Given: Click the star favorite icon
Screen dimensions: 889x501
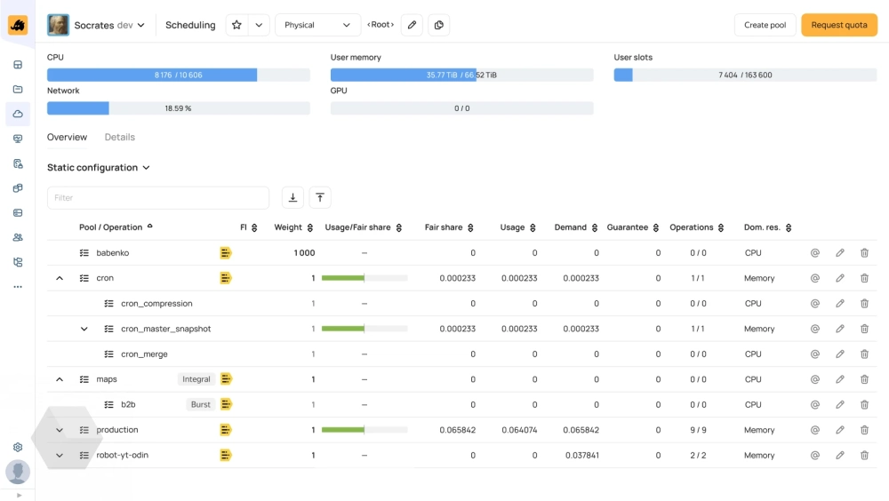Looking at the screenshot, I should click(236, 25).
